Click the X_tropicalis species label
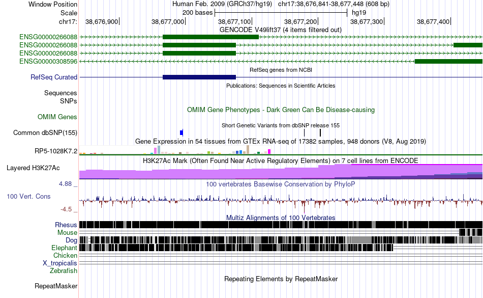 tap(60, 263)
